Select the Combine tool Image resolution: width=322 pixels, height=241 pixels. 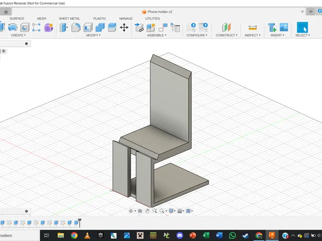(100, 28)
